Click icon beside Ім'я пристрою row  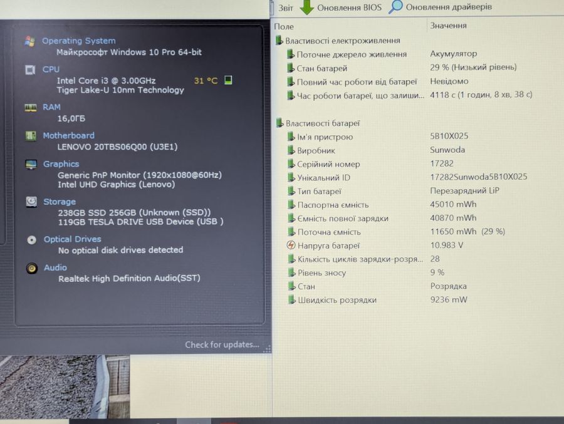[x=291, y=137]
